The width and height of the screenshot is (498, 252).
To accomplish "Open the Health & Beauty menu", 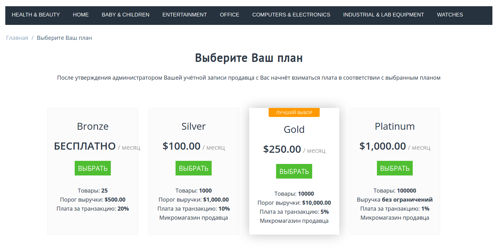I will pyautogui.click(x=36, y=15).
